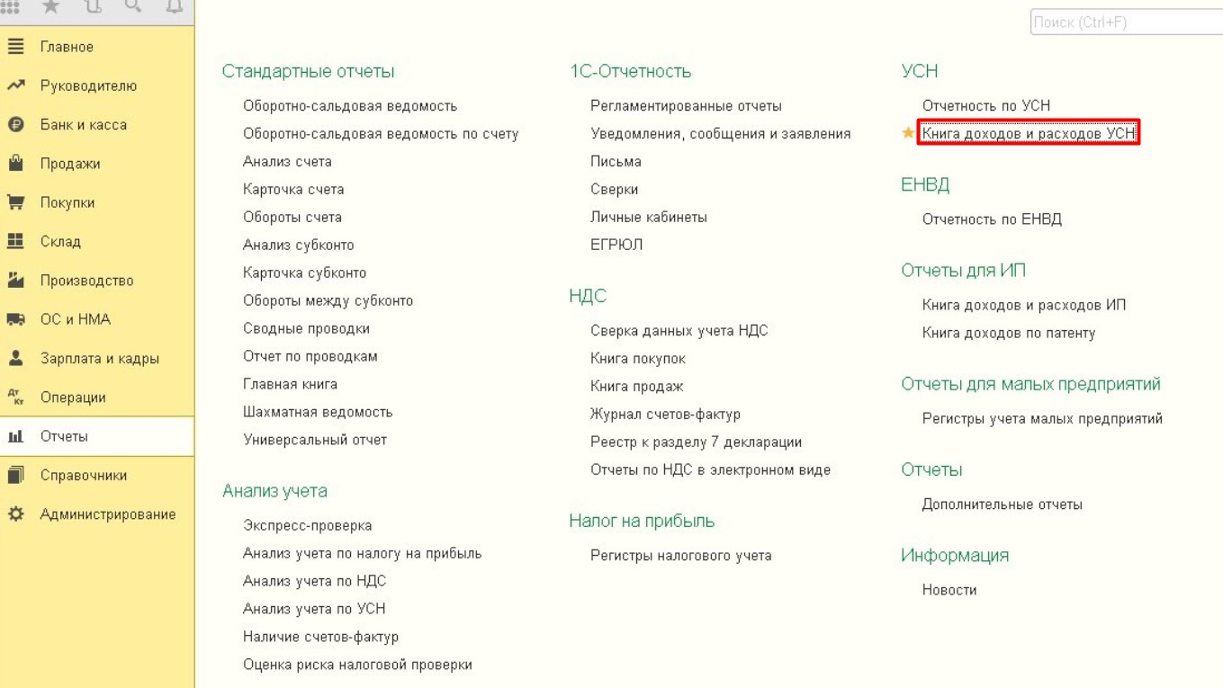Open the favorites star in top toolbar
Screen dimensions: 1223x688
(x=51, y=7)
